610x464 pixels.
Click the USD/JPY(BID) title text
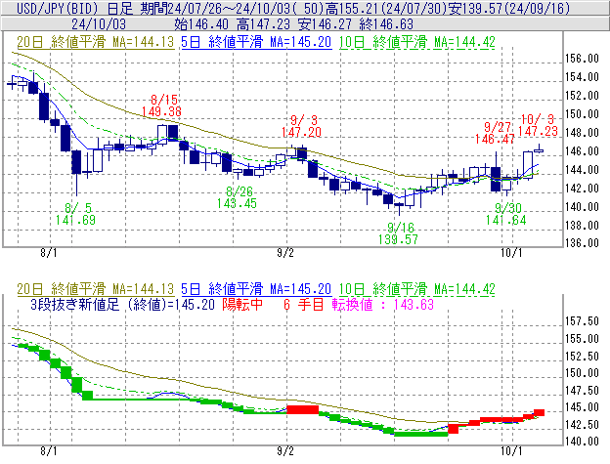coord(59,8)
